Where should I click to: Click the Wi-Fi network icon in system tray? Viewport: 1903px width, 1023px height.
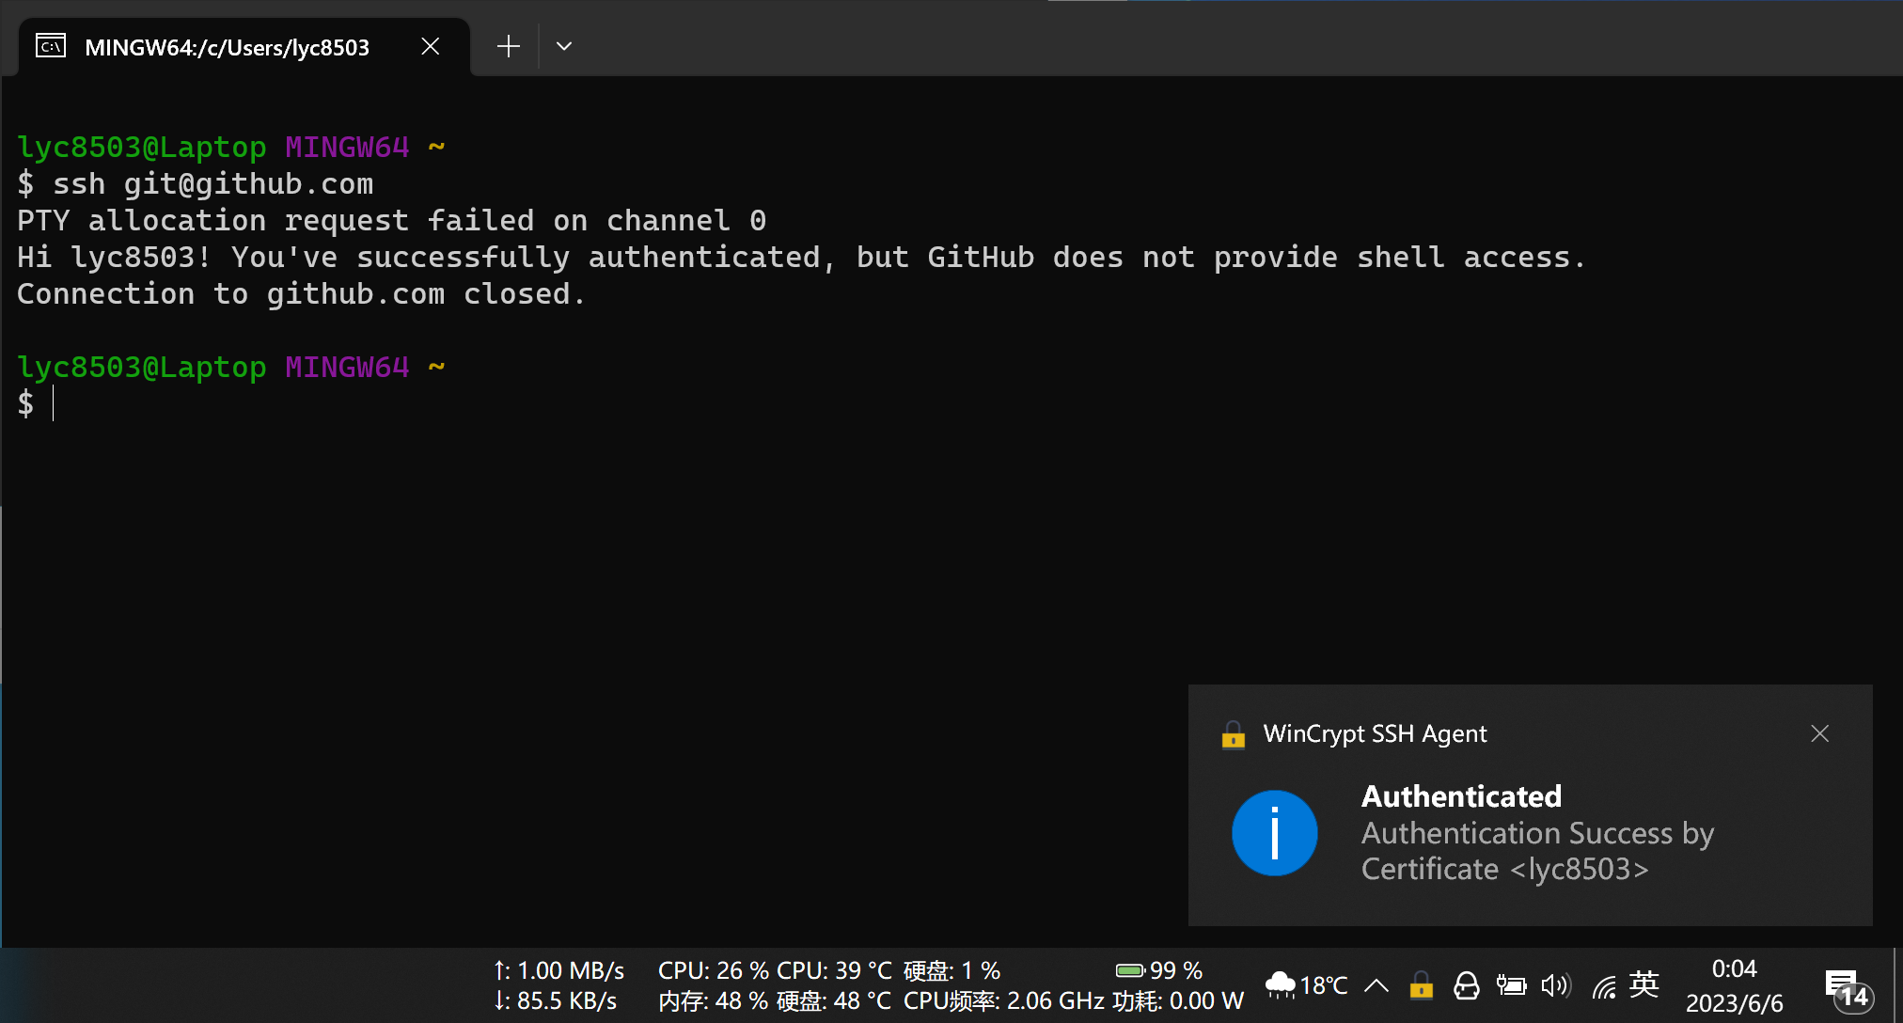click(x=1603, y=985)
